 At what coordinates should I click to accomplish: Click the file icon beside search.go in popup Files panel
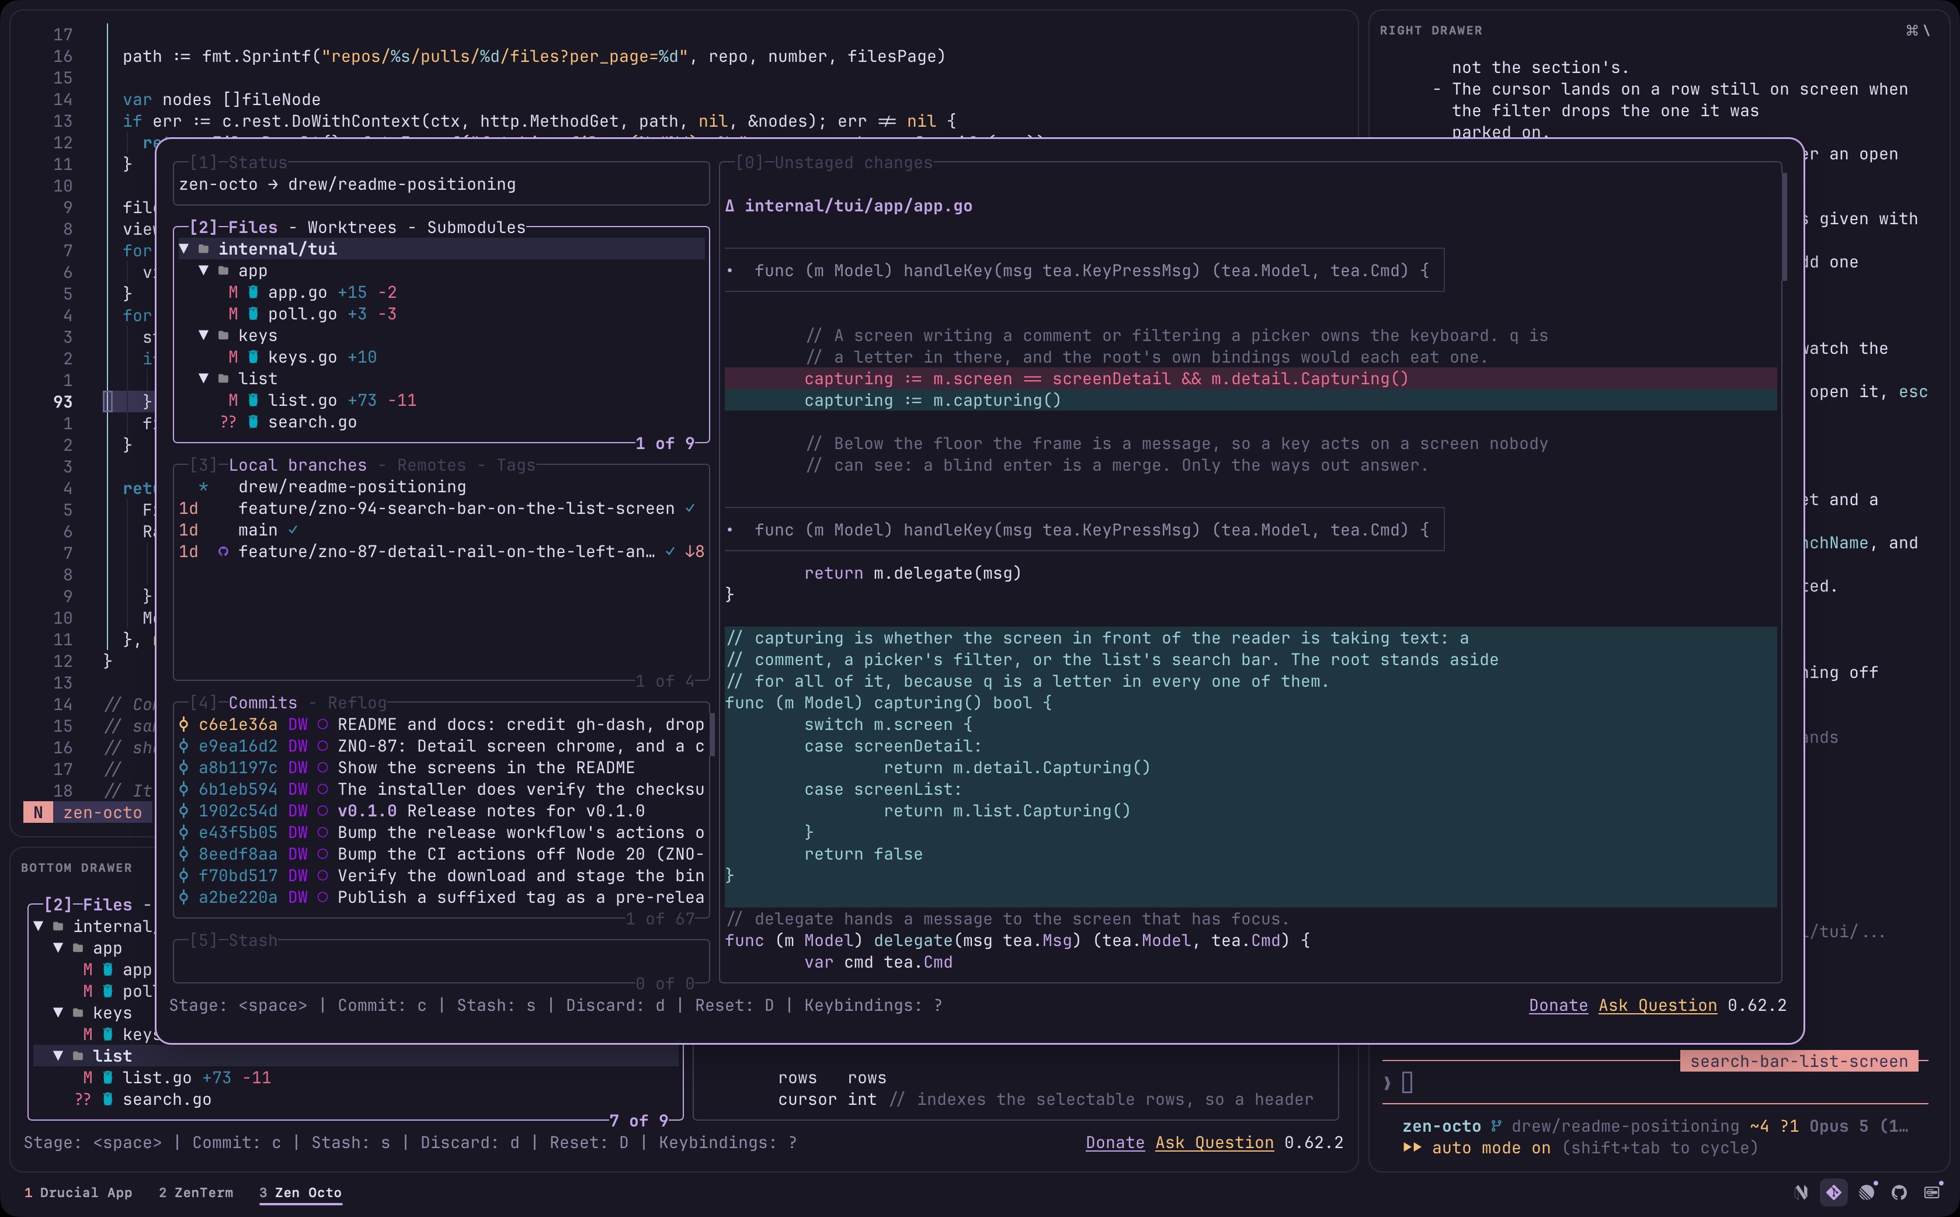pos(253,422)
